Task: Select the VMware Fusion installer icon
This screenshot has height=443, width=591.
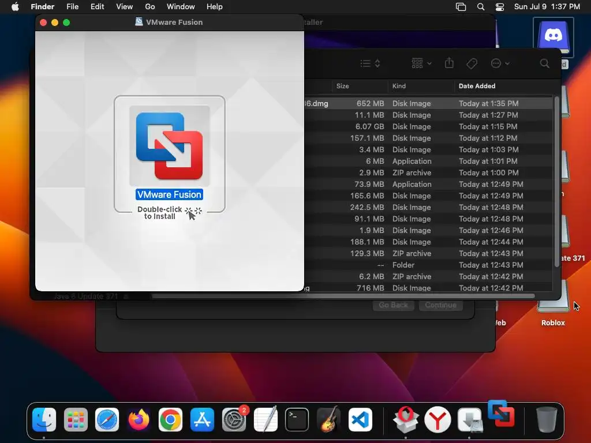Action: (x=170, y=146)
